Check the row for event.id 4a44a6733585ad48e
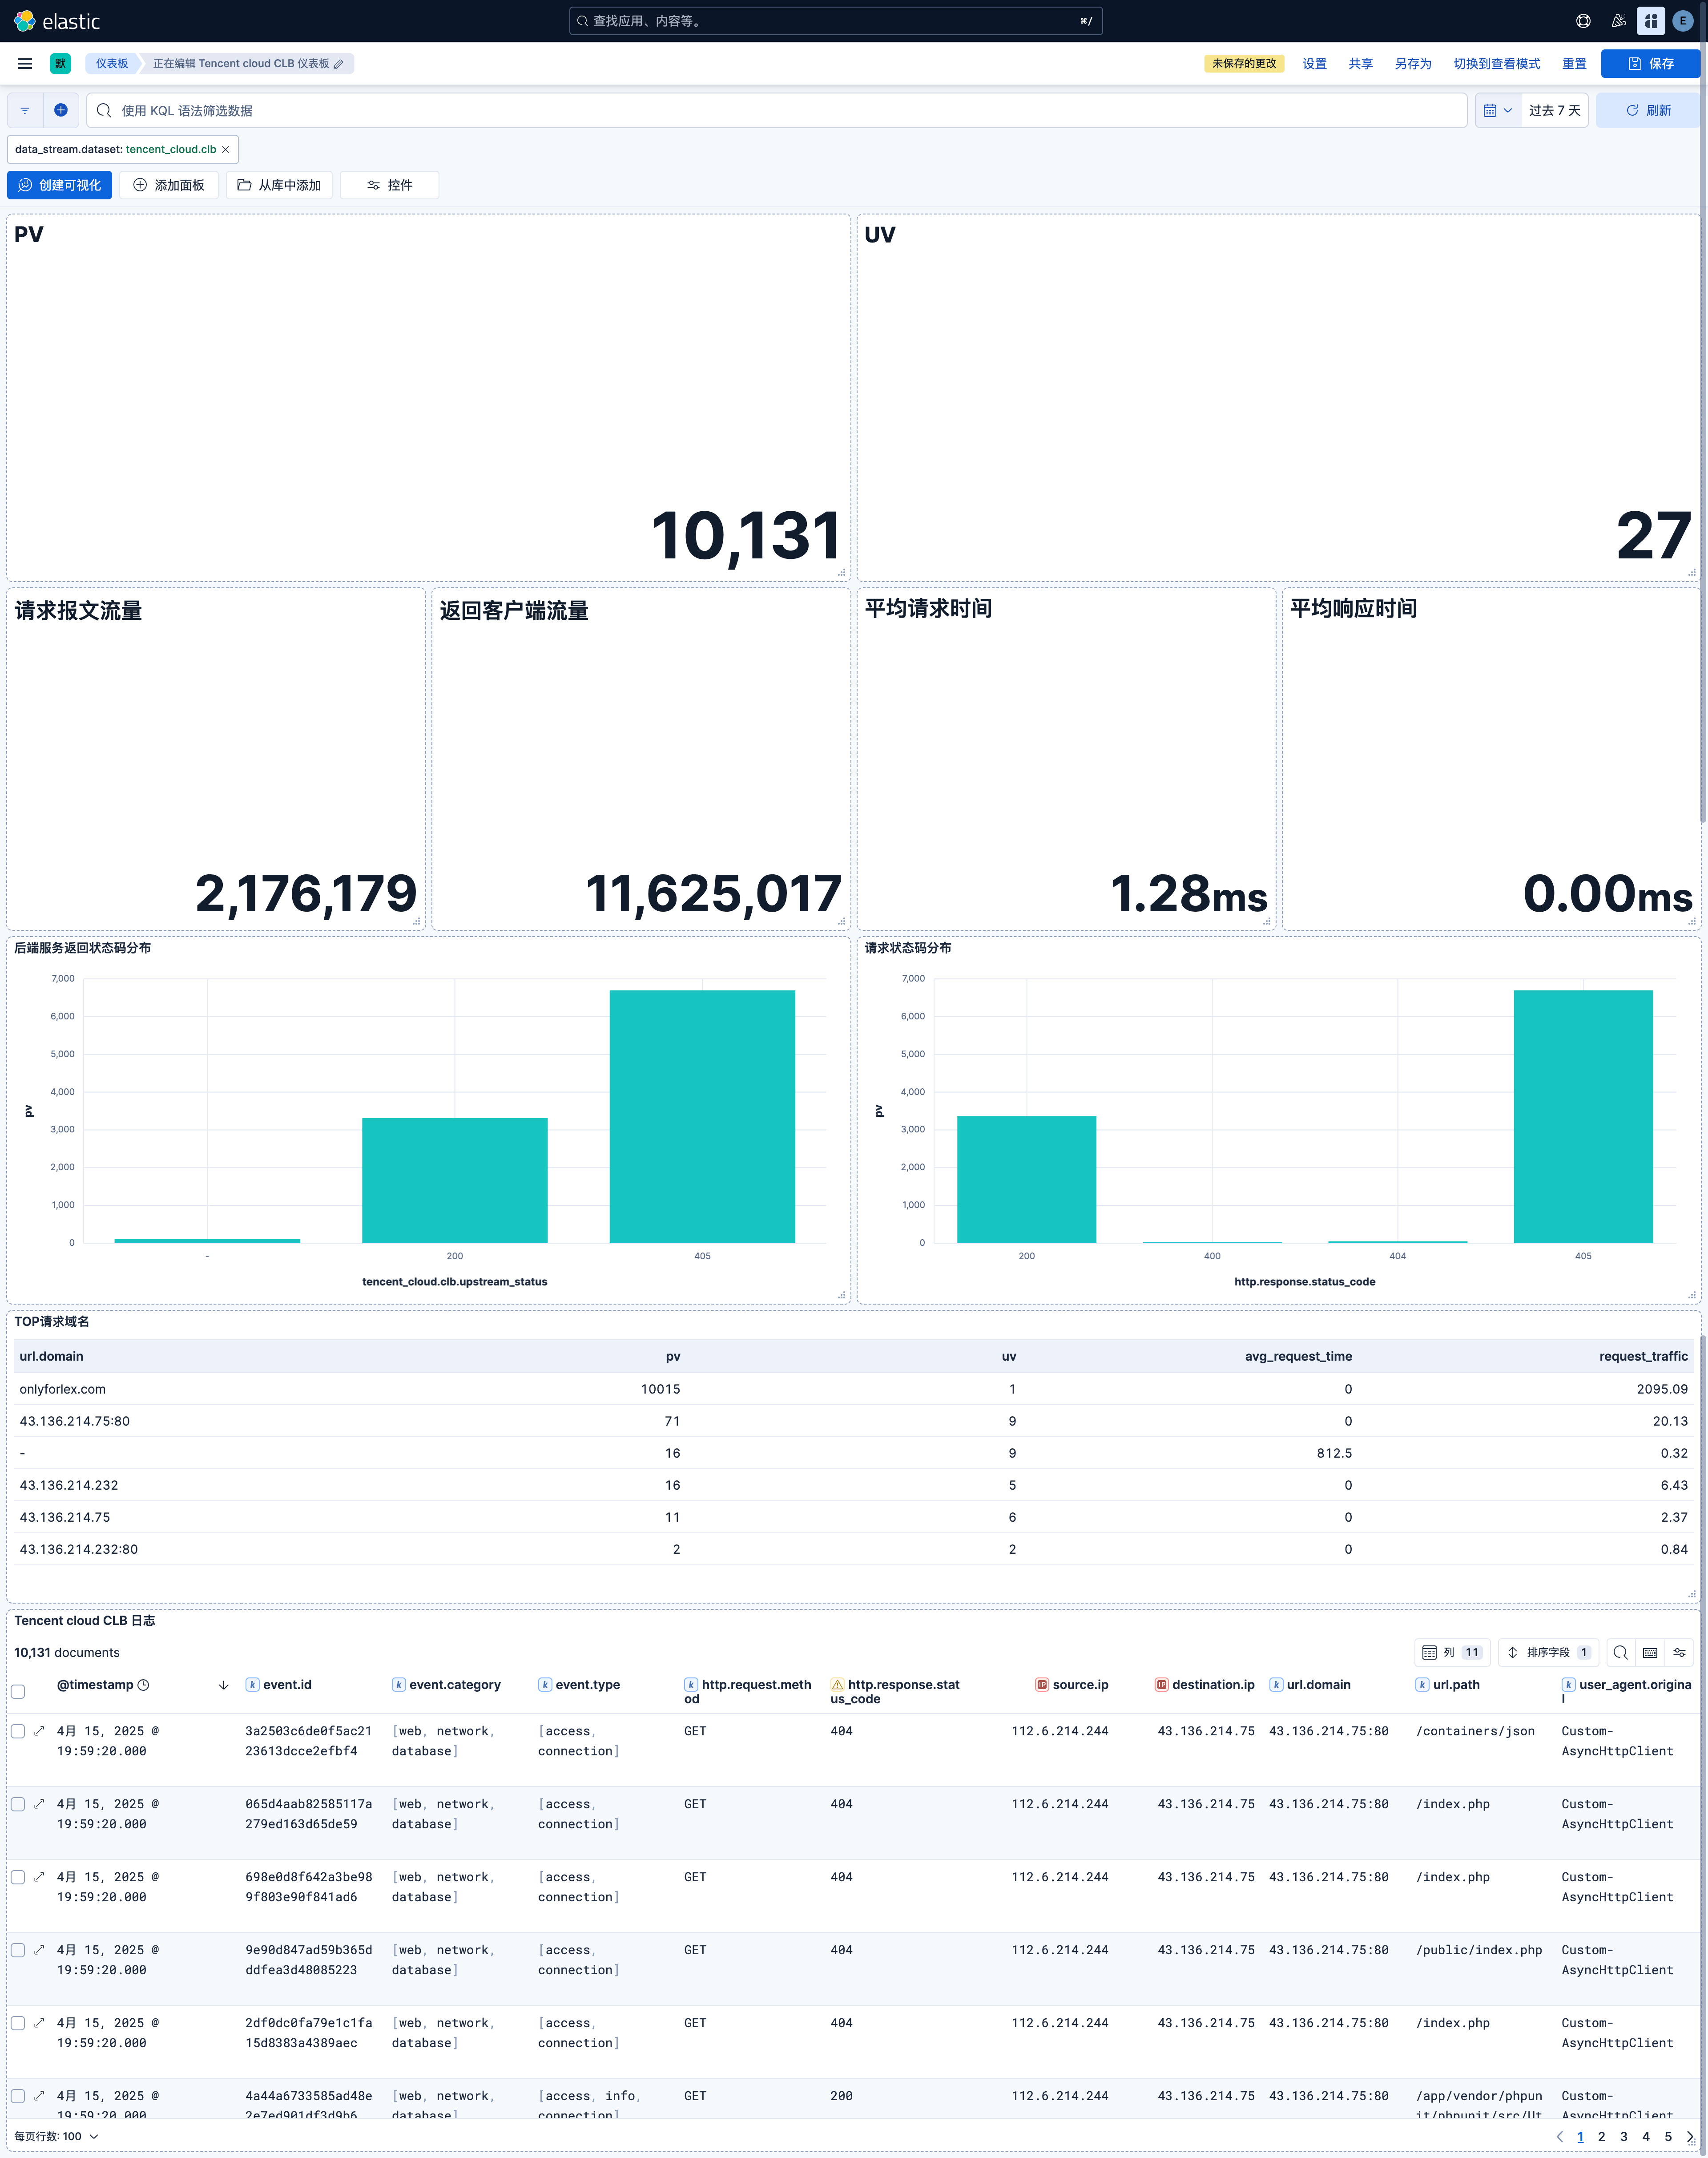The height and width of the screenshot is (2158, 1708). pyautogui.click(x=18, y=2096)
